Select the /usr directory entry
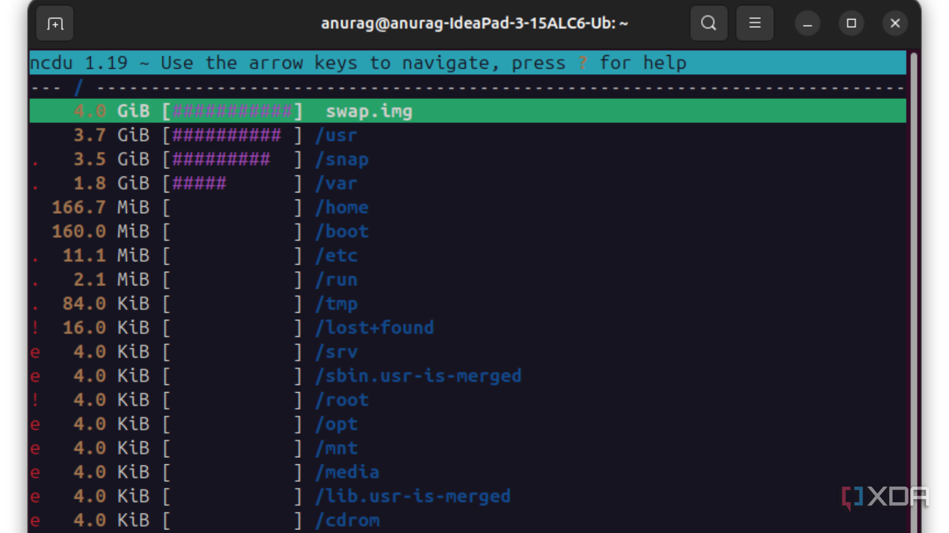 pos(336,135)
